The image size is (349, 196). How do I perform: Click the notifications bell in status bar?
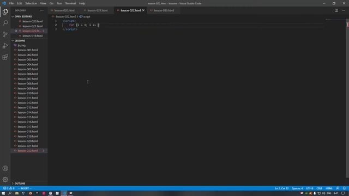pos(344,188)
